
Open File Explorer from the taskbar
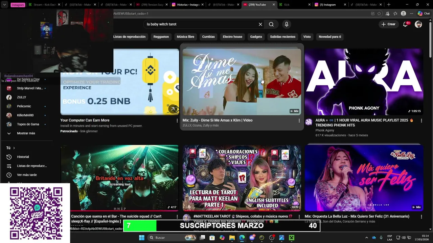click(x=232, y=238)
